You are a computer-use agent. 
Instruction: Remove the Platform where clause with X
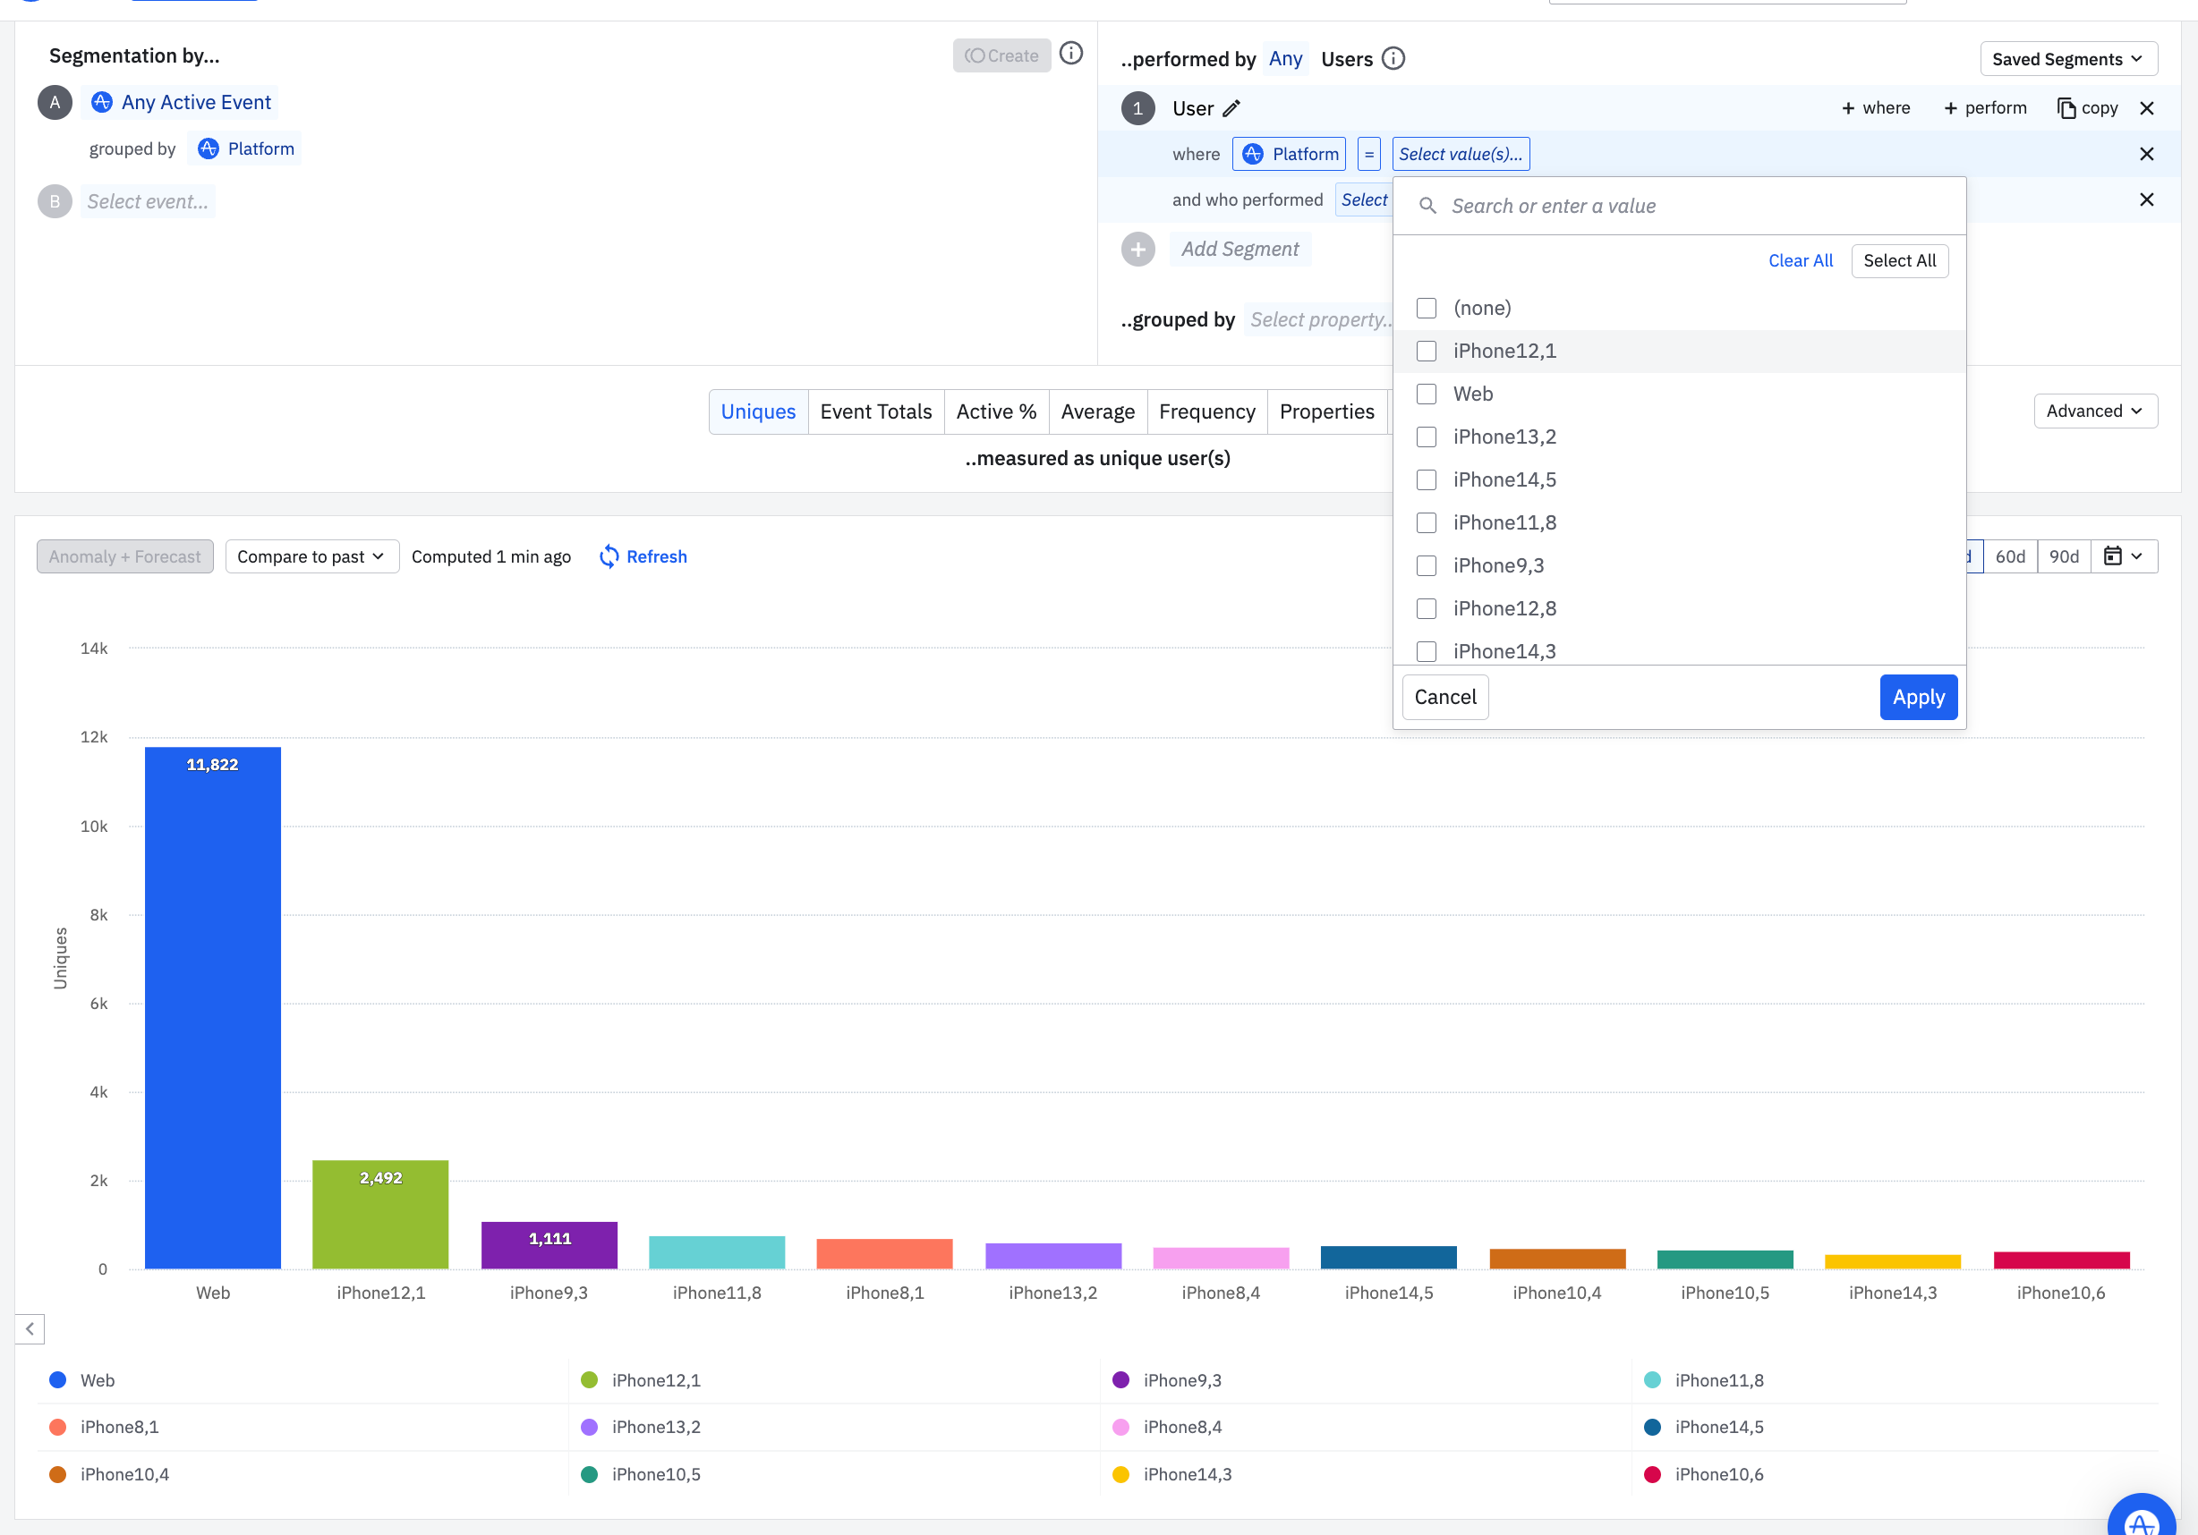(x=2146, y=154)
